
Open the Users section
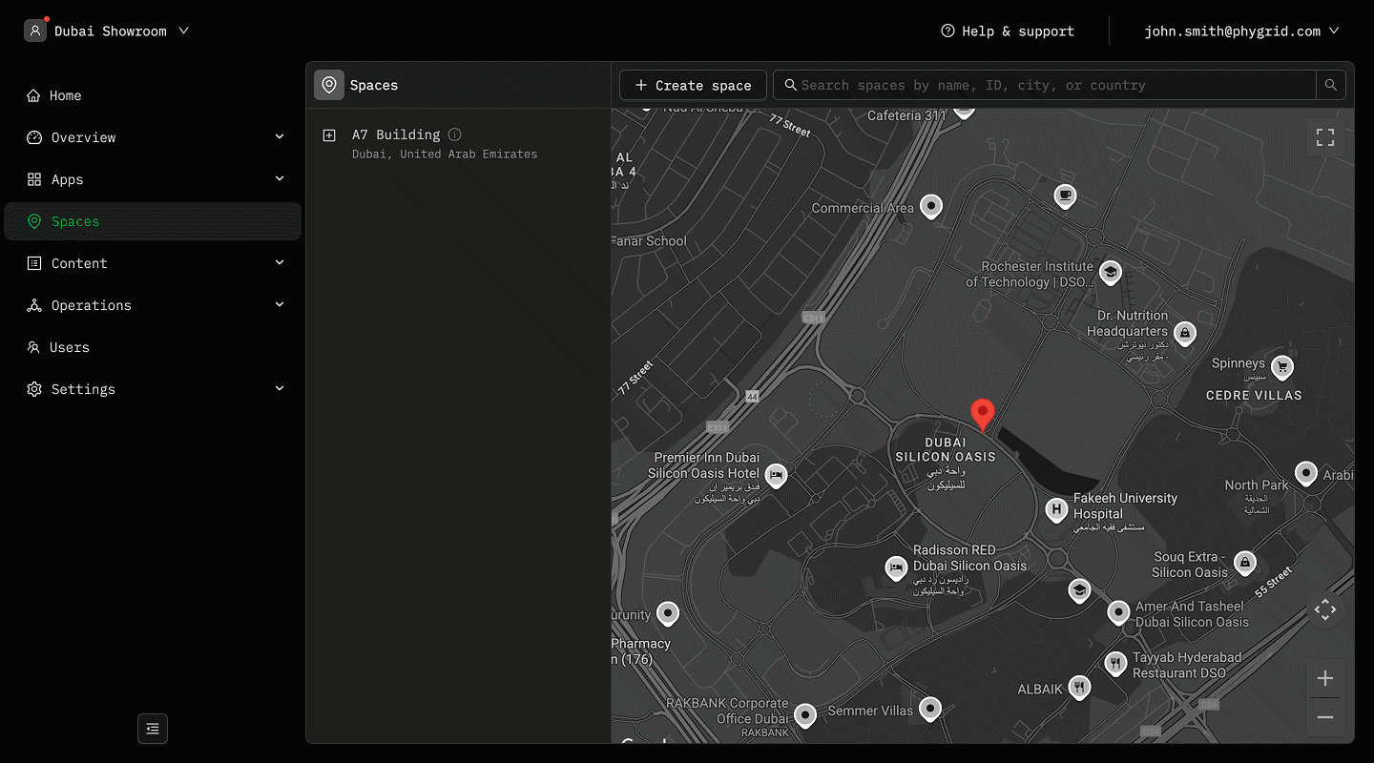[69, 347]
